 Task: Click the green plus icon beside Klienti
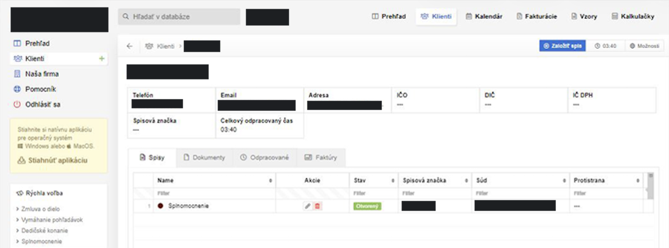pyautogui.click(x=102, y=58)
